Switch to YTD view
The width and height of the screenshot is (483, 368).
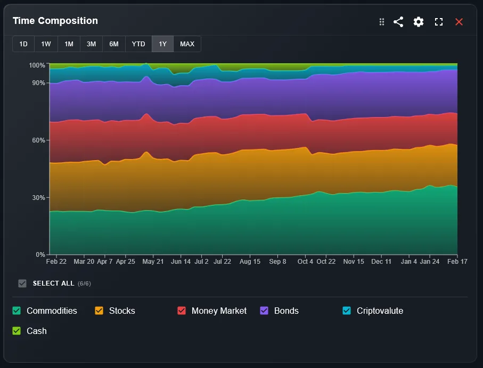click(x=138, y=44)
